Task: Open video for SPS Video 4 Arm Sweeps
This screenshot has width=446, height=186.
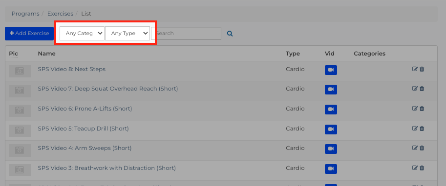Action: (331, 149)
